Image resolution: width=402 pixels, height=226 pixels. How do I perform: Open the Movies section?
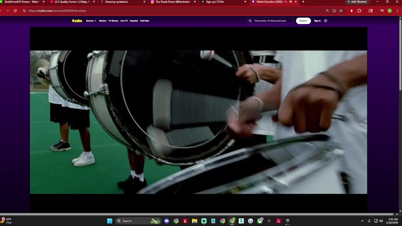pos(103,21)
